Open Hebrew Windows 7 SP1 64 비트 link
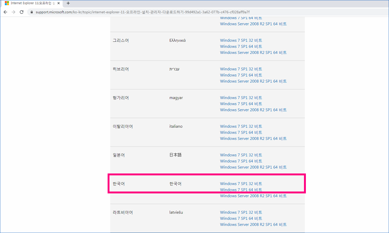This screenshot has width=389, height=233. [x=241, y=75]
